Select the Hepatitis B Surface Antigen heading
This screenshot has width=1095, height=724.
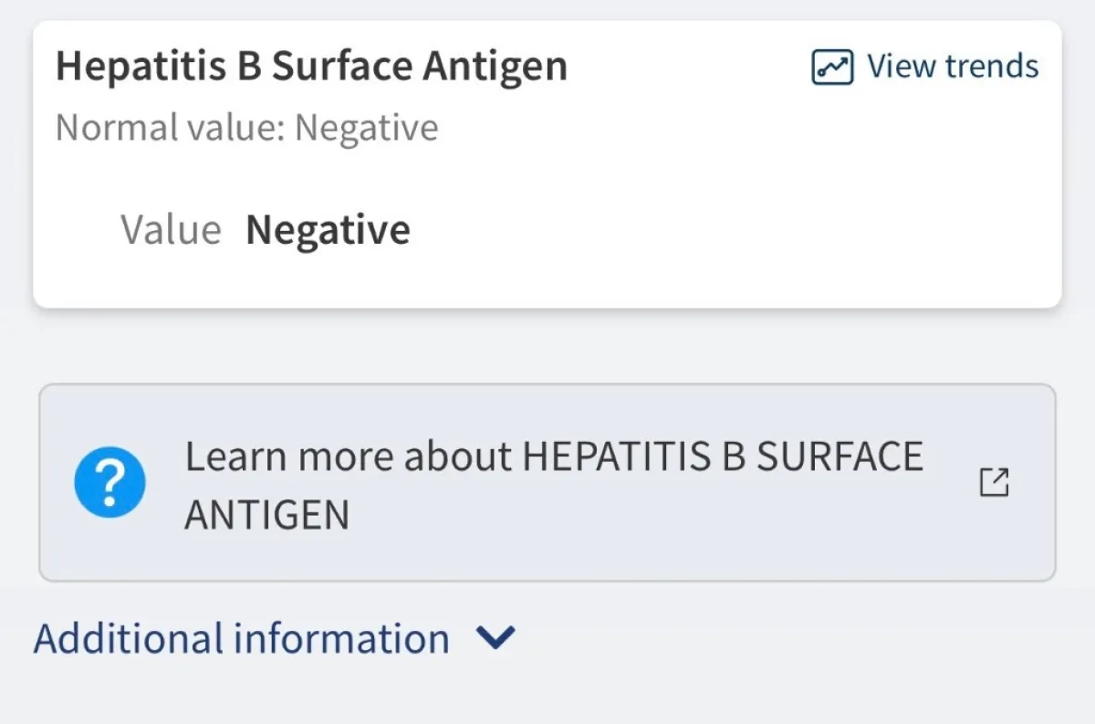point(311,67)
